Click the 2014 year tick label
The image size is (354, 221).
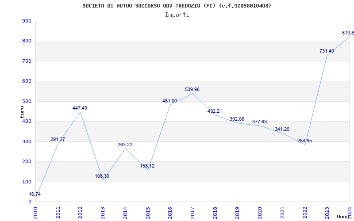(x=125, y=213)
